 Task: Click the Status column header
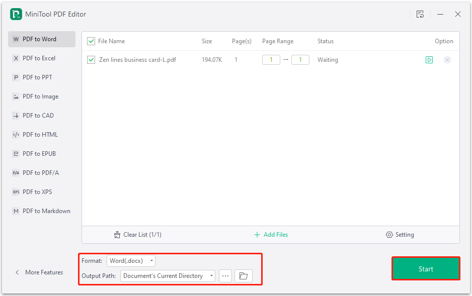pos(326,41)
